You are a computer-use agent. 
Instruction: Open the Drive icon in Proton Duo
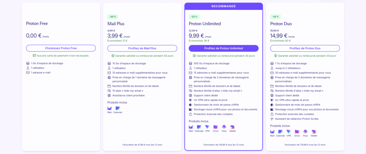(x=297, y=131)
